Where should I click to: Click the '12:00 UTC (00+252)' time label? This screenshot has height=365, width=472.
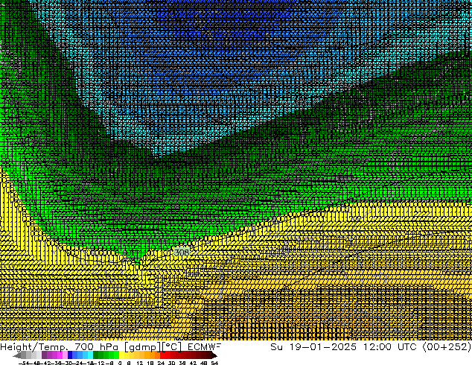tap(417, 346)
